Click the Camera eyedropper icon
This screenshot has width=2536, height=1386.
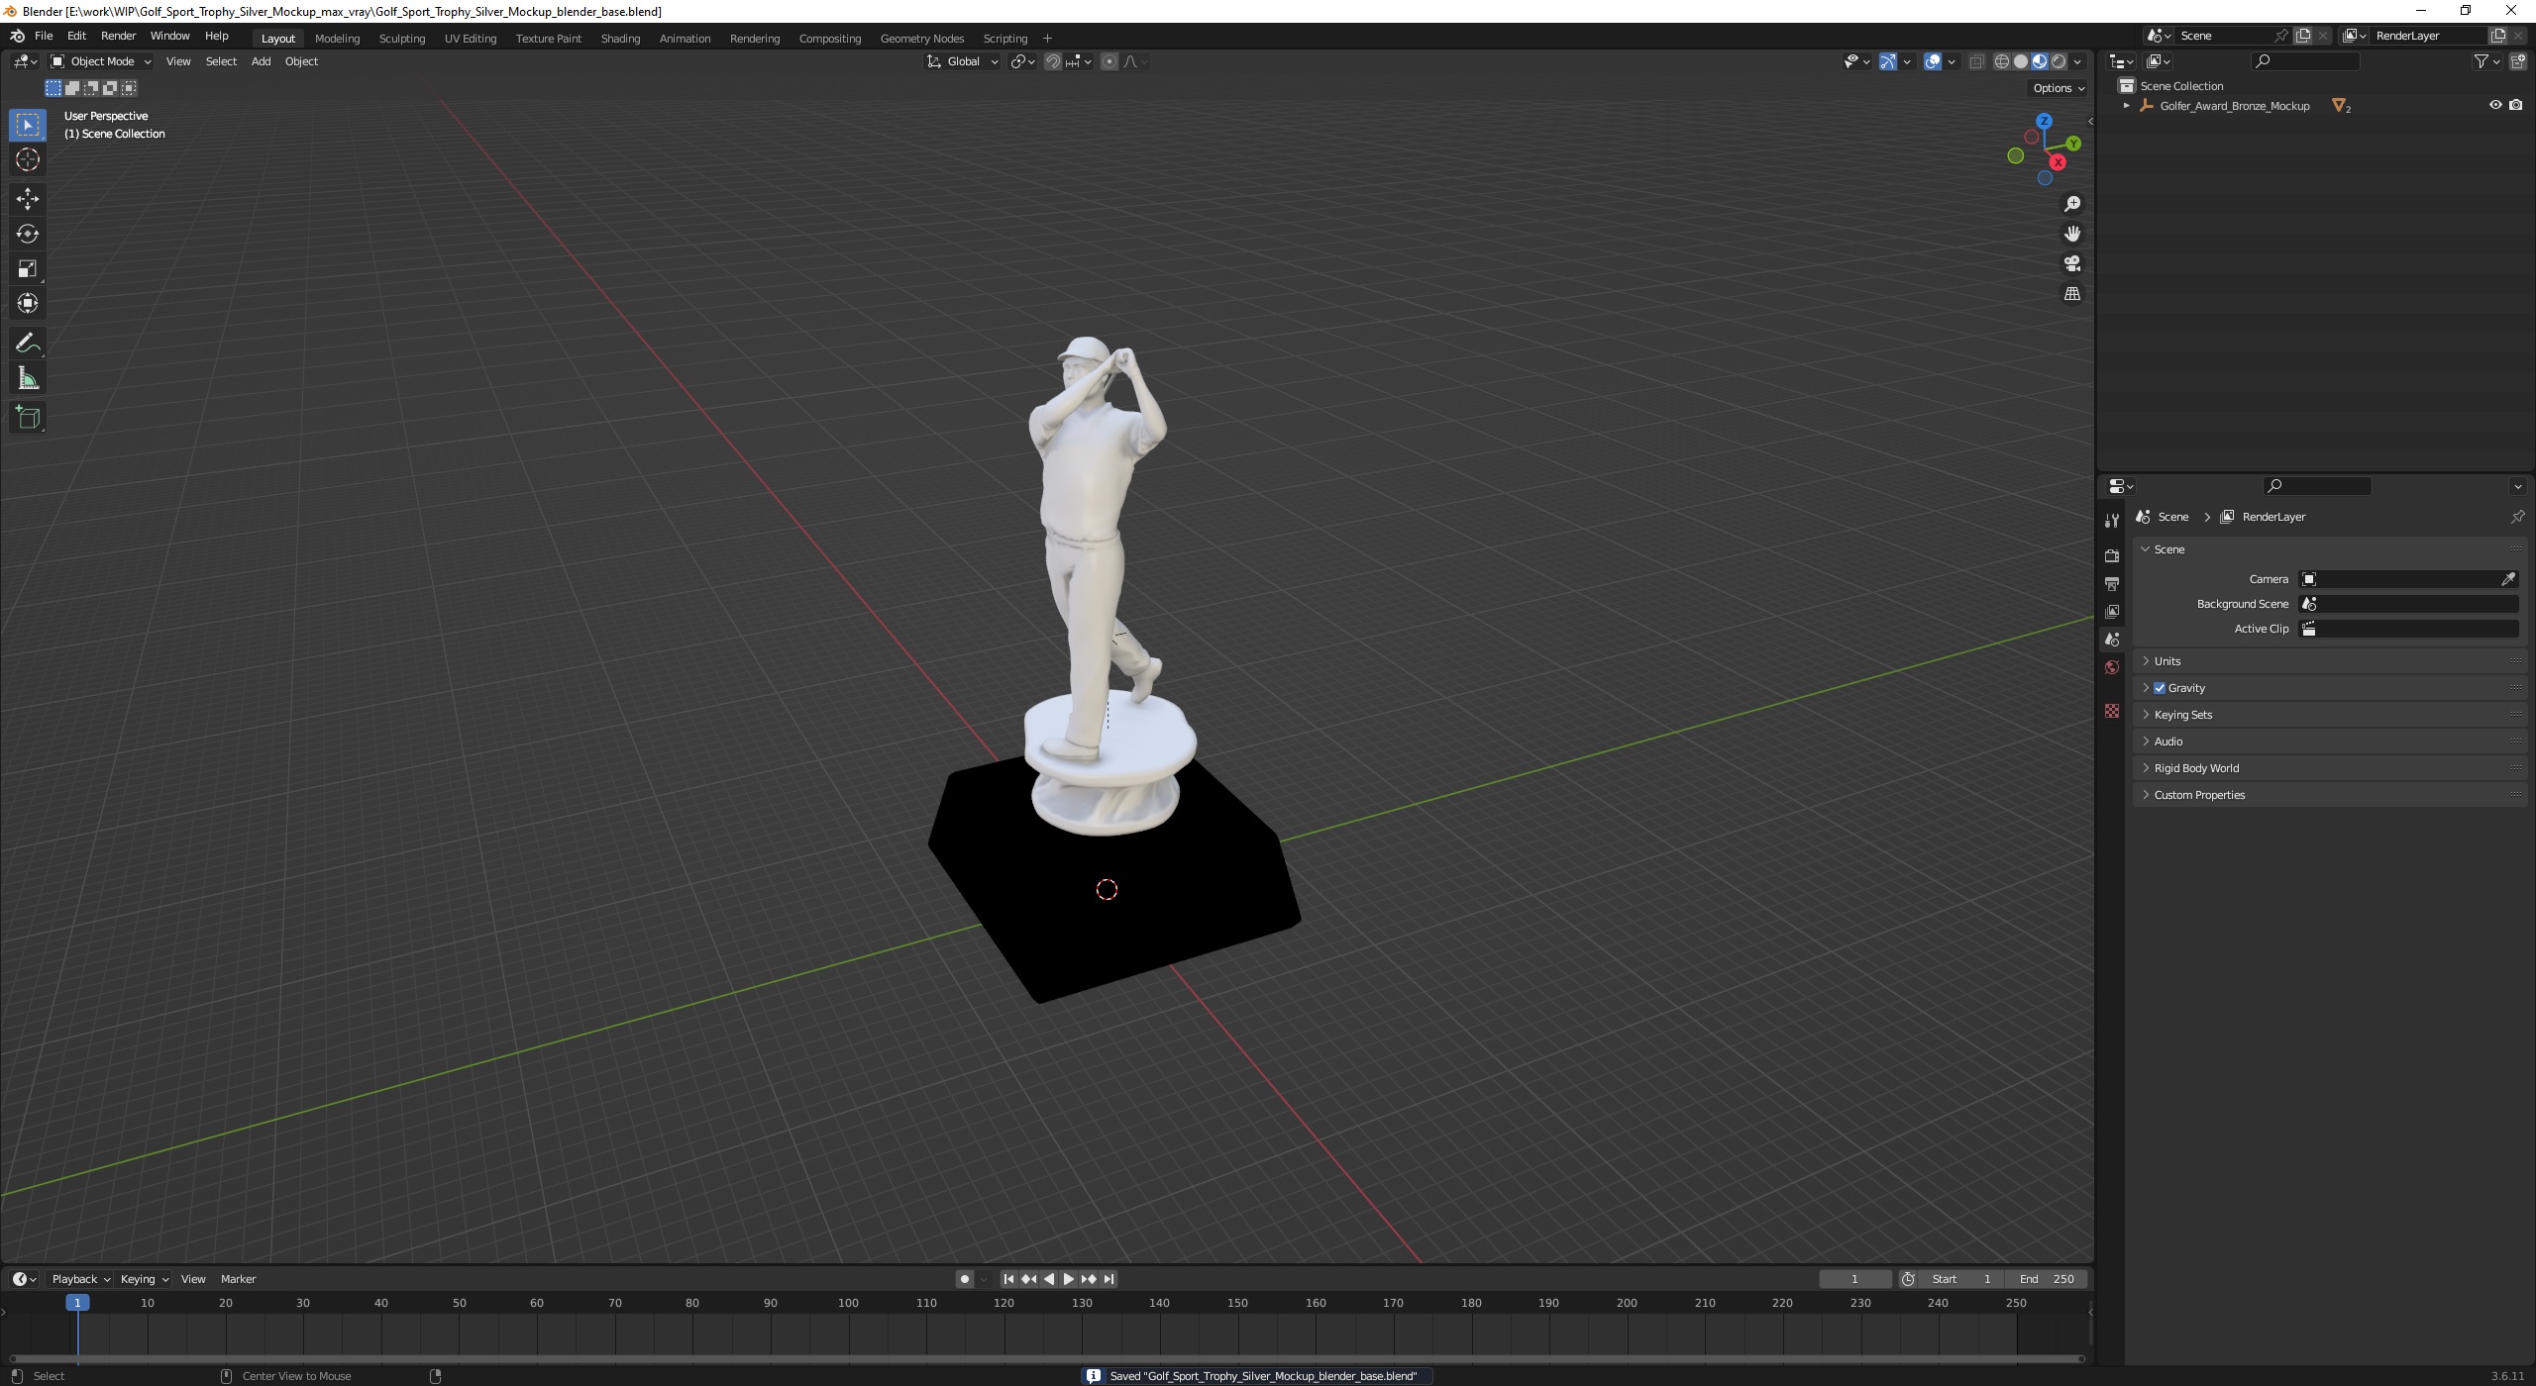tap(2508, 579)
